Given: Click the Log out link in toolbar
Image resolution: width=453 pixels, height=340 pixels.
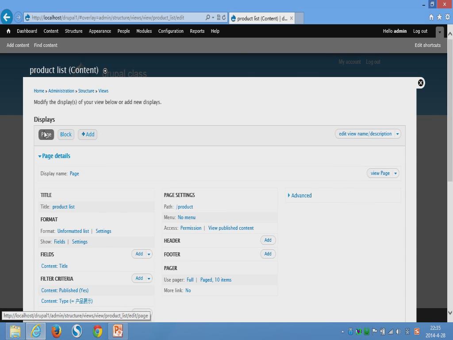Looking at the screenshot, I should (420, 31).
